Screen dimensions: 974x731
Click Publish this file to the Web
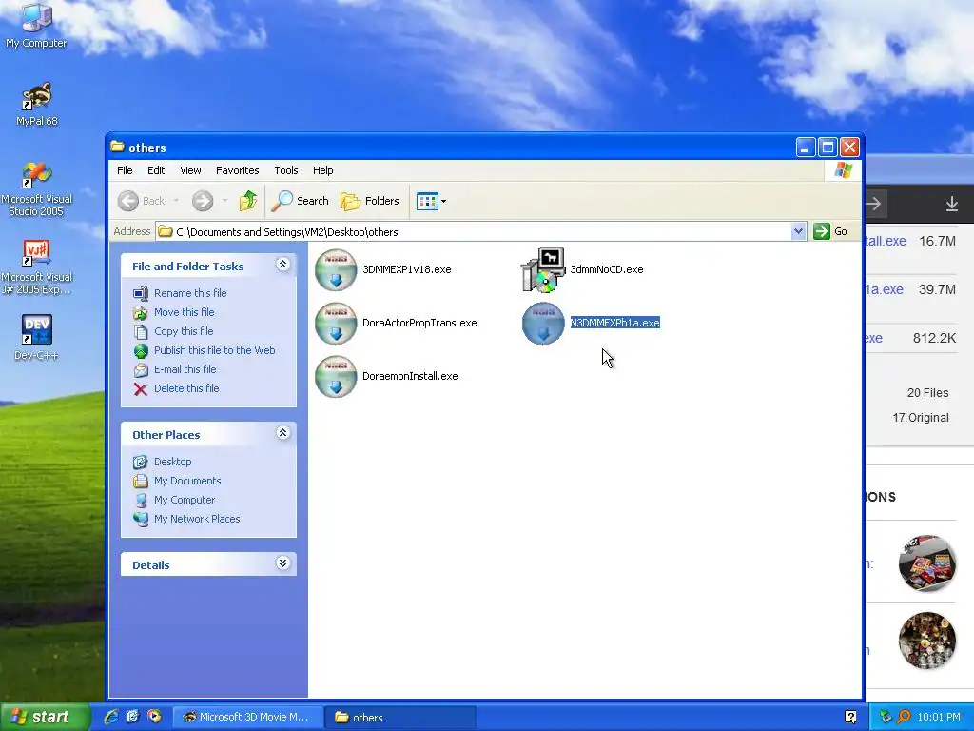[214, 350]
